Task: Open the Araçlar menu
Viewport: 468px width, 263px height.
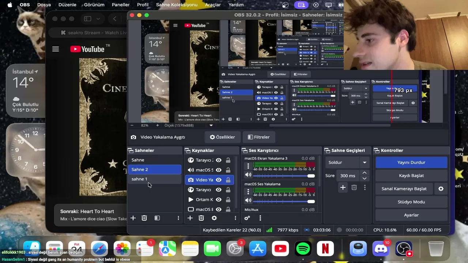Action: click(213, 5)
